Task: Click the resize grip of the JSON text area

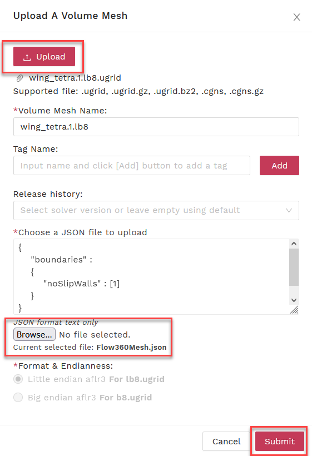Action: [294, 310]
